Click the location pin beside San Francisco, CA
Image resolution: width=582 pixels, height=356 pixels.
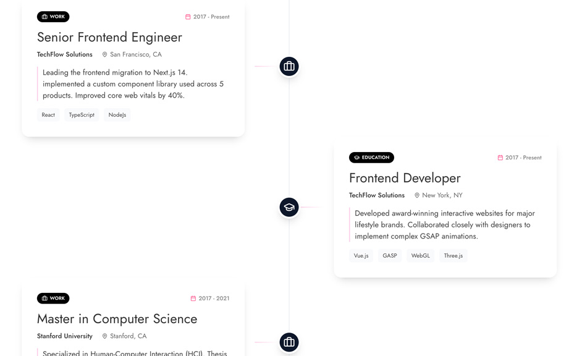point(104,54)
